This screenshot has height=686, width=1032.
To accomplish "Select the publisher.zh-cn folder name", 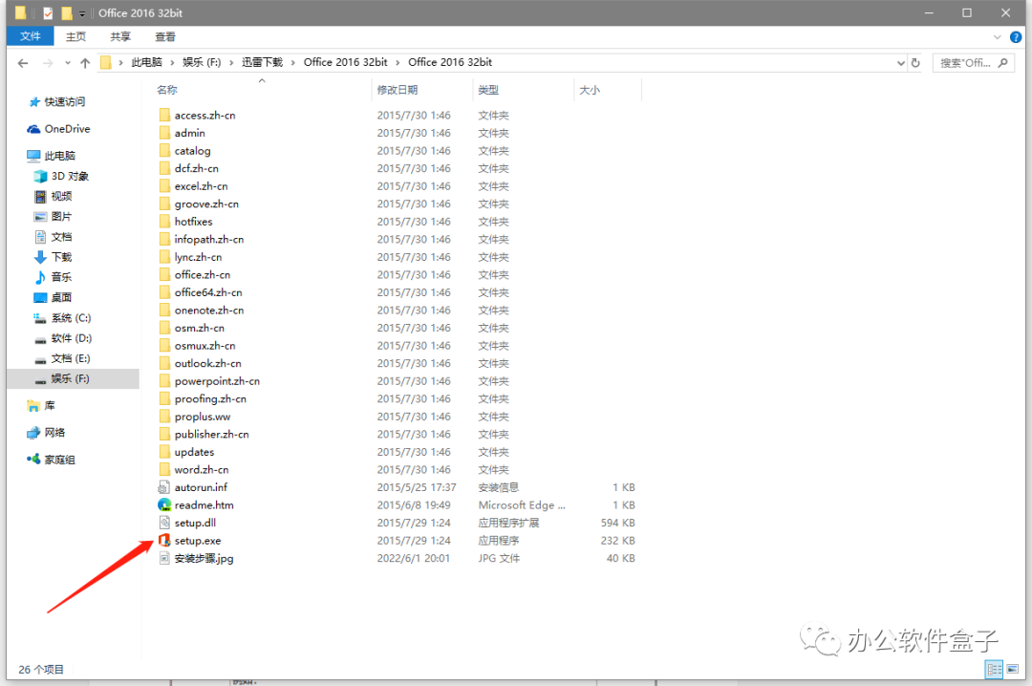I will pos(211,435).
